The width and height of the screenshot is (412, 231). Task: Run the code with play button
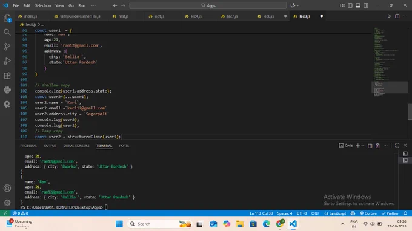(x=389, y=16)
